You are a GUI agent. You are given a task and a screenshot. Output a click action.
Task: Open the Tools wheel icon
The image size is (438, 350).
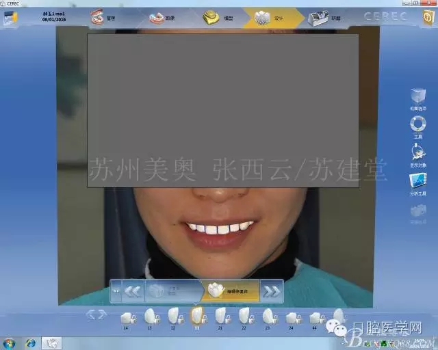coord(417,125)
